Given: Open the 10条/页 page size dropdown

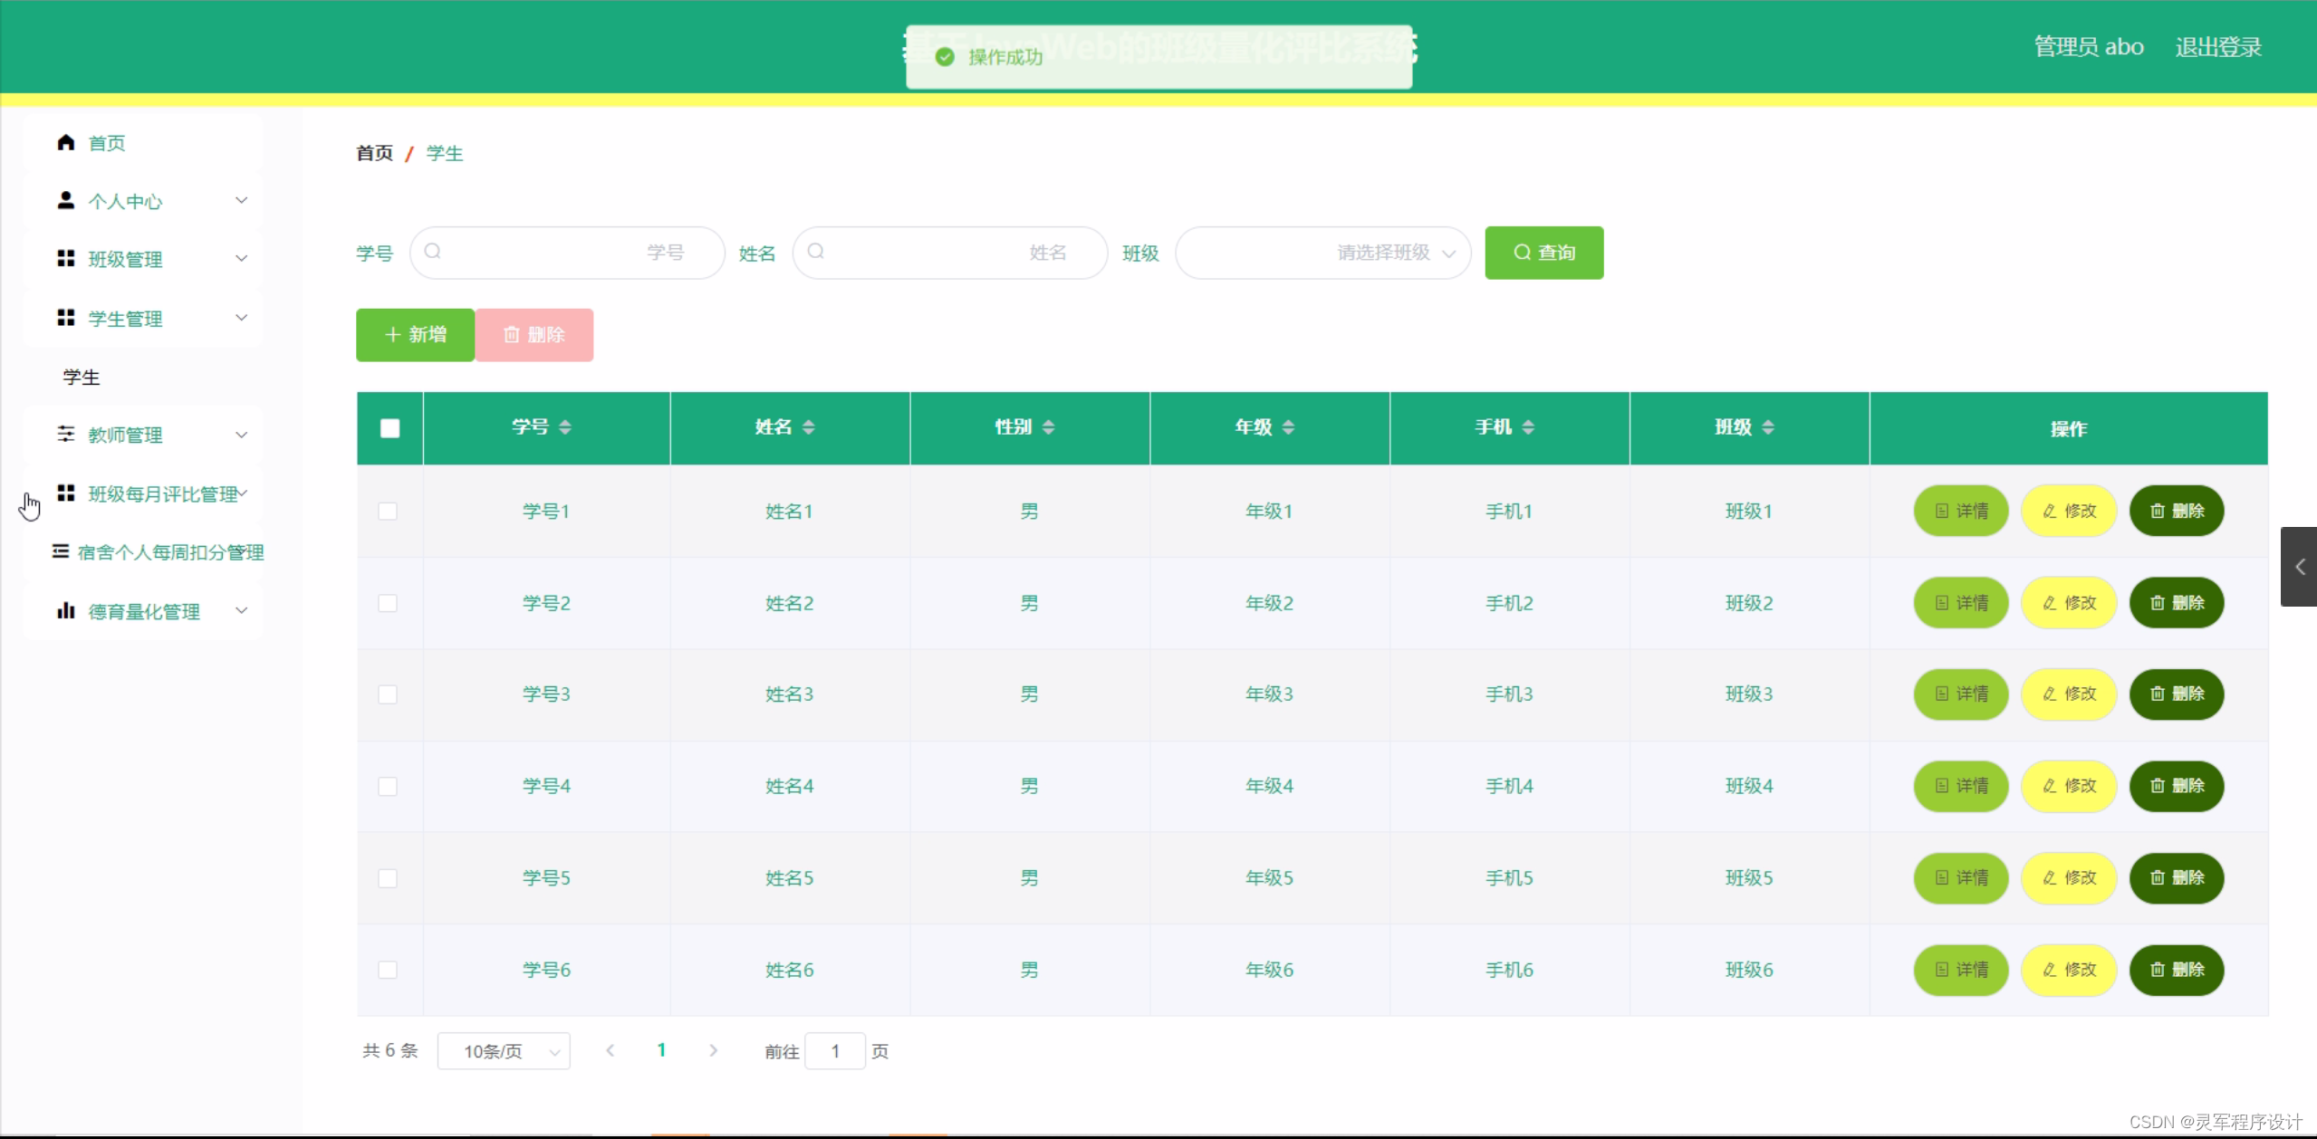Looking at the screenshot, I should [x=504, y=1051].
